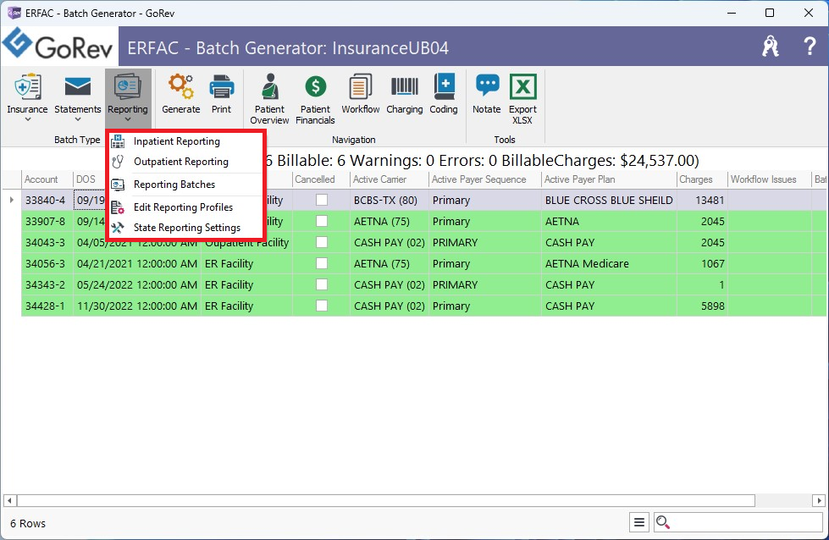Click the State Reporting Settings tools icon

pyautogui.click(x=118, y=228)
